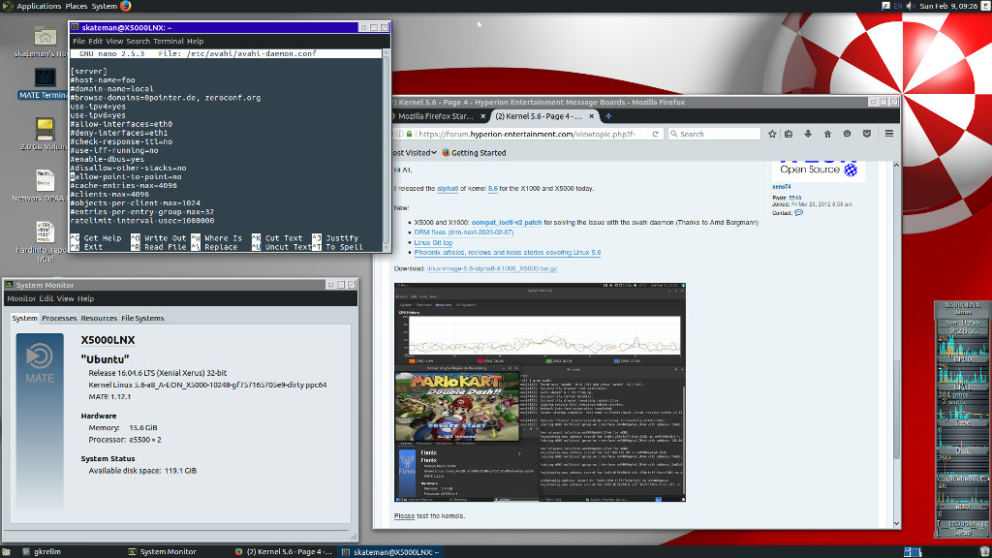The height and width of the screenshot is (558, 992).
Task: Download linux-image-5.6-alpha8 tar.gz link
Action: tap(491, 269)
